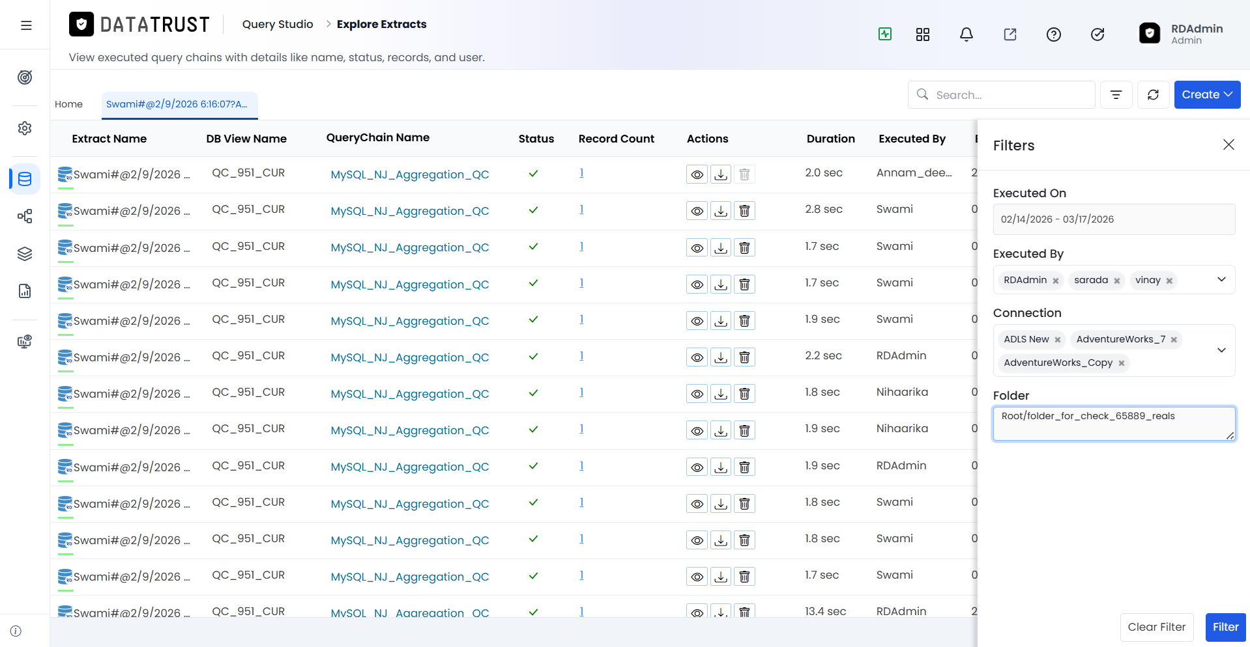The height and width of the screenshot is (647, 1250).
Task: Download extract in the 2.0 sec row
Action: point(721,174)
